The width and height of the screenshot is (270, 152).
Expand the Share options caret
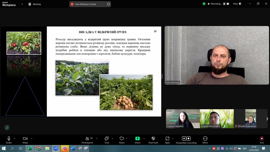[x=144, y=139]
